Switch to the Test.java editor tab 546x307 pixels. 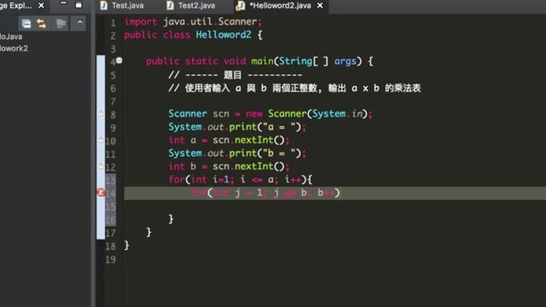point(123,6)
